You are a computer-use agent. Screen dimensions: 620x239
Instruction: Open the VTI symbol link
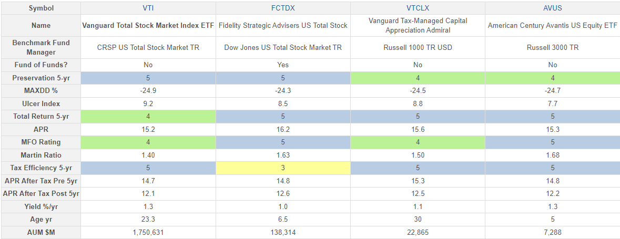(x=148, y=8)
